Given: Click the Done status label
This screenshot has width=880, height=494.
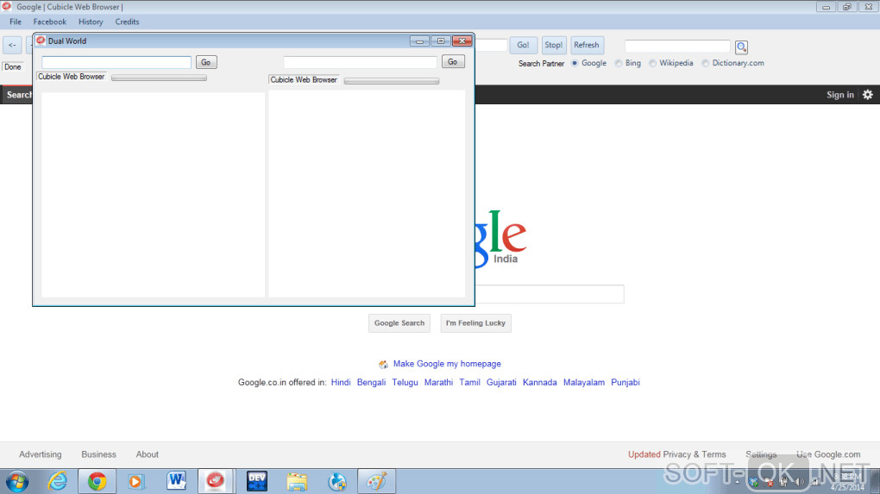Looking at the screenshot, I should pos(12,66).
